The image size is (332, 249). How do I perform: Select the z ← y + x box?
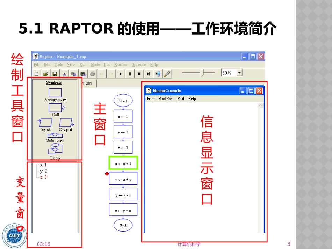pos(123,210)
